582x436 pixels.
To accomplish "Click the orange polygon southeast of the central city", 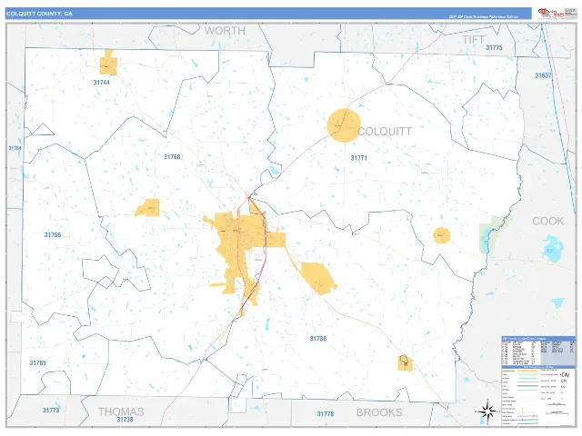I will pyautogui.click(x=317, y=278).
